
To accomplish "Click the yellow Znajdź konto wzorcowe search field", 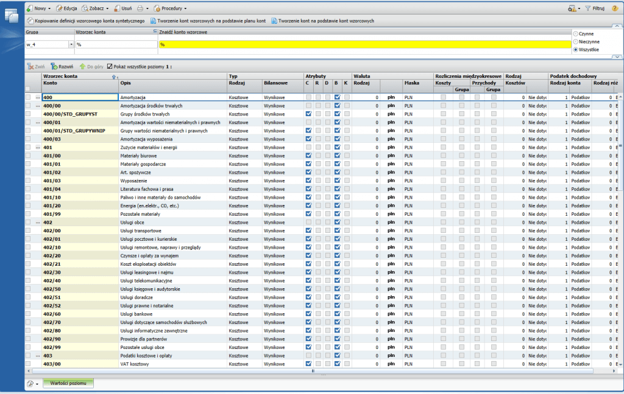I will click(x=364, y=44).
